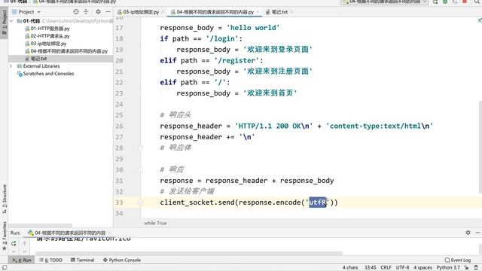Click the rerun icon in top toolbar
Image resolution: width=482 pixels, height=271 pixels.
[x=435, y=2]
